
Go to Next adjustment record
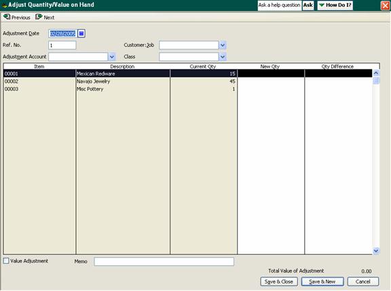point(45,17)
